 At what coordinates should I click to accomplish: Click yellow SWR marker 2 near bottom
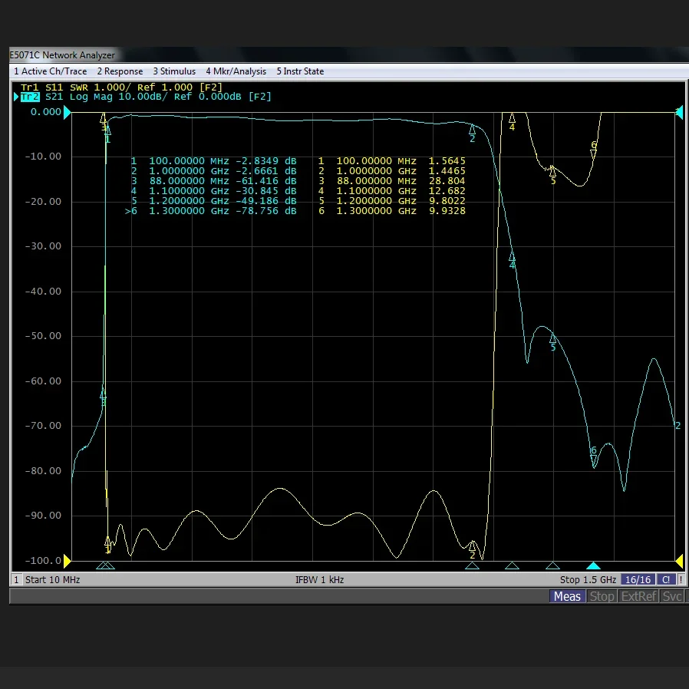(473, 550)
